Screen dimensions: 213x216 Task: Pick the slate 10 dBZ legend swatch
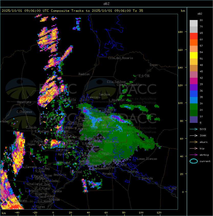tap(194, 120)
